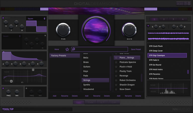Select sample STR Digi Classique

point(167,55)
